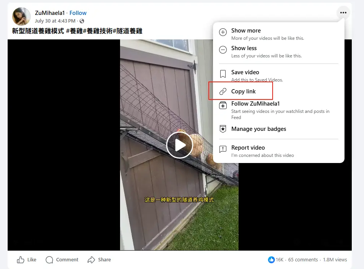Screen dimensions: 364x269
Task: Open the July 30 post timestamp
Action: (x=55, y=21)
